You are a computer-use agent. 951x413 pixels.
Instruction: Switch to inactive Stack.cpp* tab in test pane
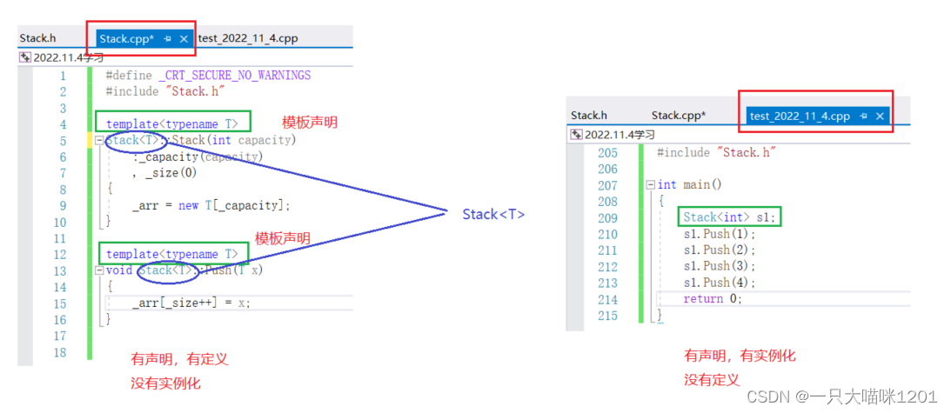coord(678,116)
